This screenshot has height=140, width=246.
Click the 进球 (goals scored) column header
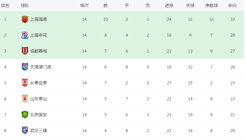[169, 5]
